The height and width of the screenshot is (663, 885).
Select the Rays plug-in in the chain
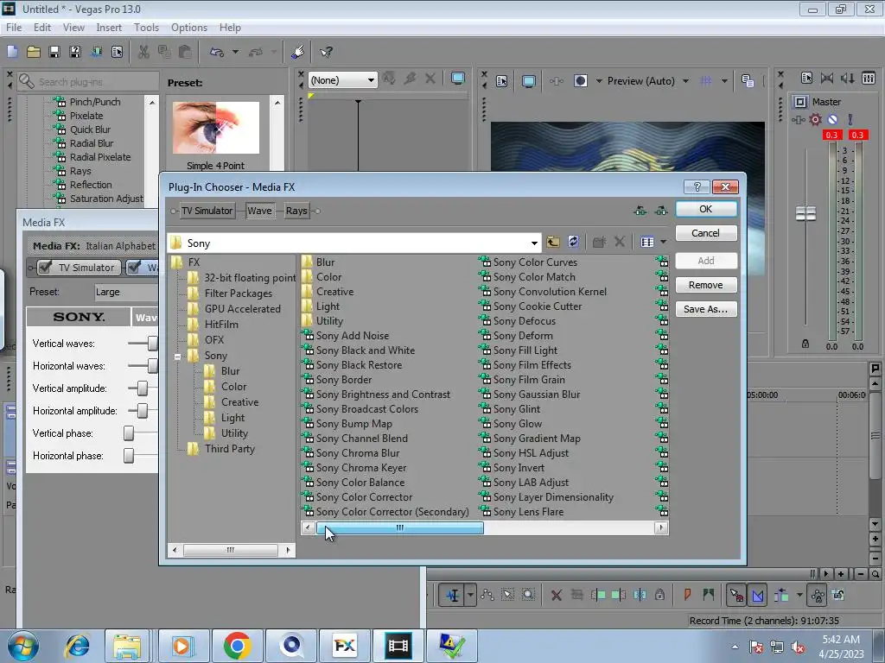tap(296, 211)
